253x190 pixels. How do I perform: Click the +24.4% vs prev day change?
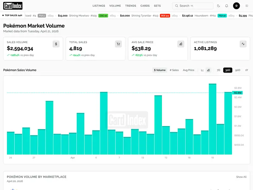82,55
